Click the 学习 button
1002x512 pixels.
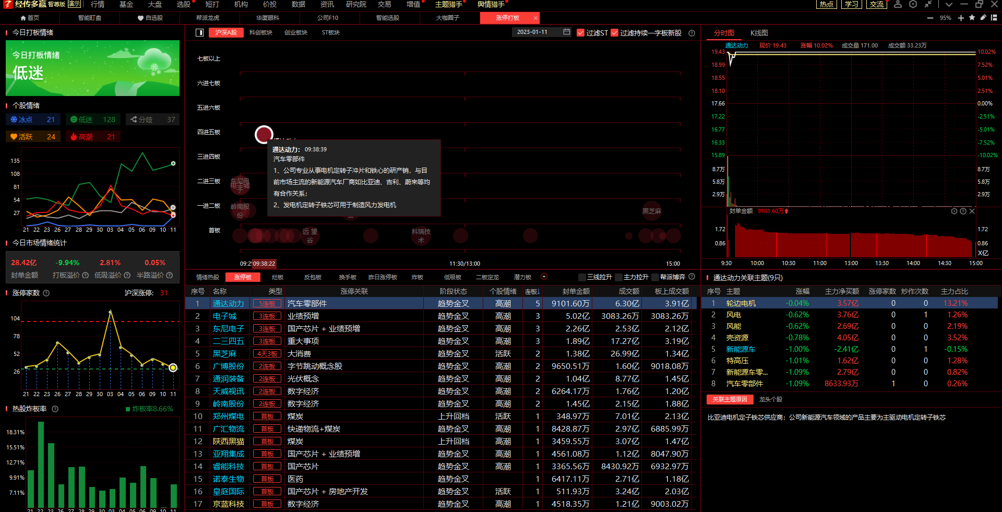pyautogui.click(x=852, y=4)
